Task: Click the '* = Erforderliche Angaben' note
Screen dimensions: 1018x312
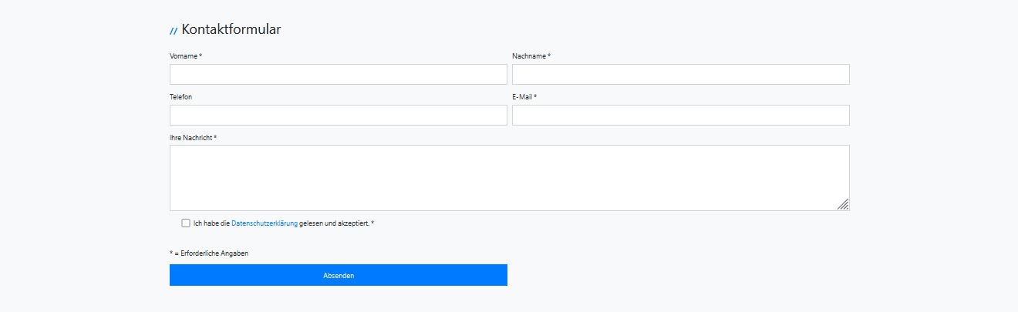Action: tap(209, 253)
